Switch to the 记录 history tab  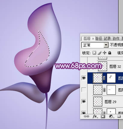(x=107, y=38)
